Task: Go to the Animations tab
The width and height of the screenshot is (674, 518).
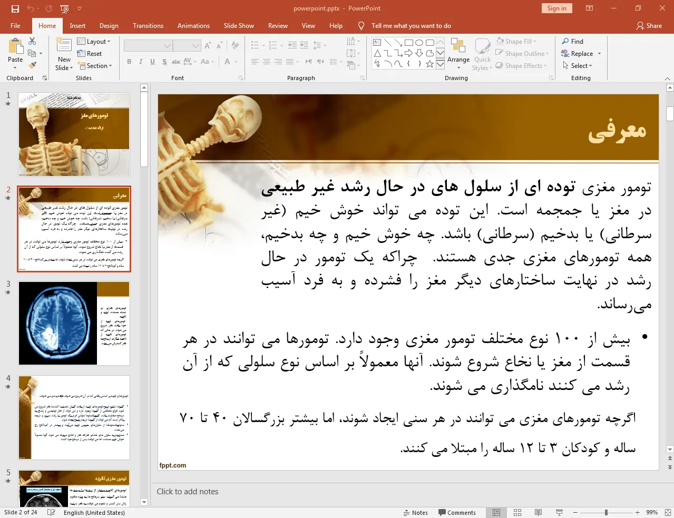Action: click(193, 26)
